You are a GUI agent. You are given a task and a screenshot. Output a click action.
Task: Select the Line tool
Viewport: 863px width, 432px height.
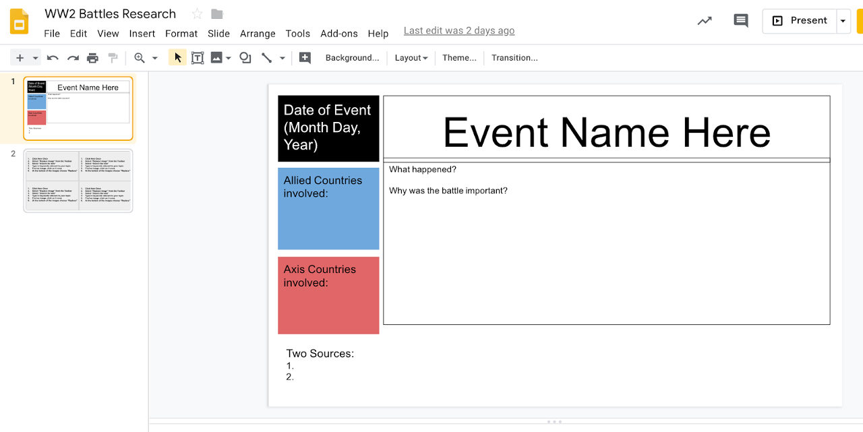[267, 58]
